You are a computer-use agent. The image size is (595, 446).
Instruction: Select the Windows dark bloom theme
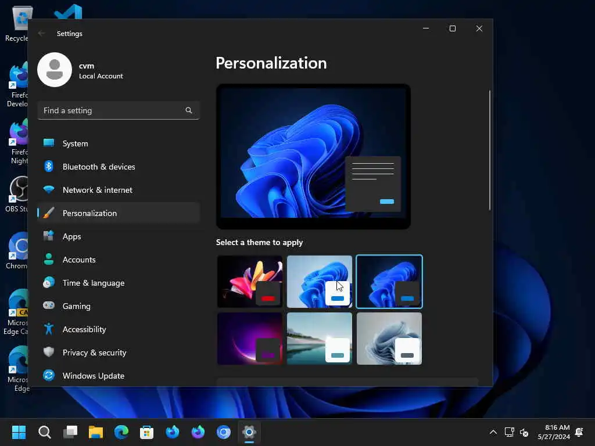coord(389,282)
